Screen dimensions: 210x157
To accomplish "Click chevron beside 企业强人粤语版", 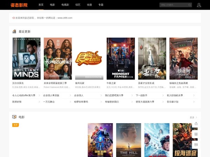I will click(x=70, y=95).
